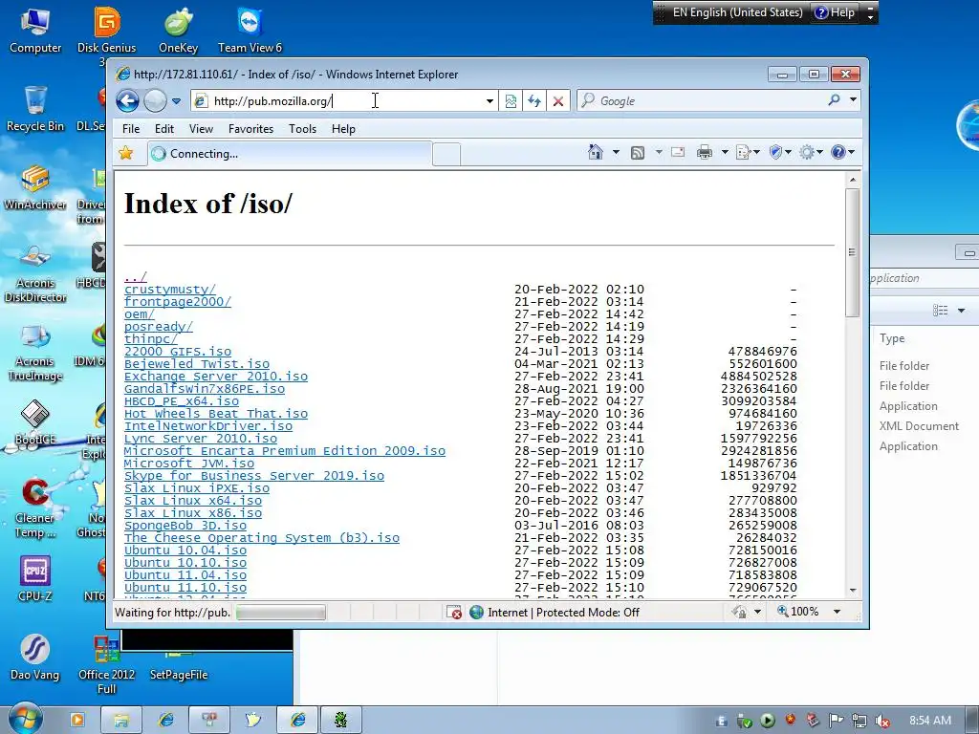Expand the Home button dropdown arrow
Viewport: 979px width, 734px height.
(x=616, y=152)
